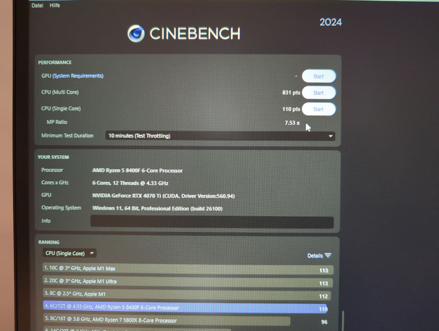
Task: Click the 110 pts single core score
Action: click(x=291, y=109)
